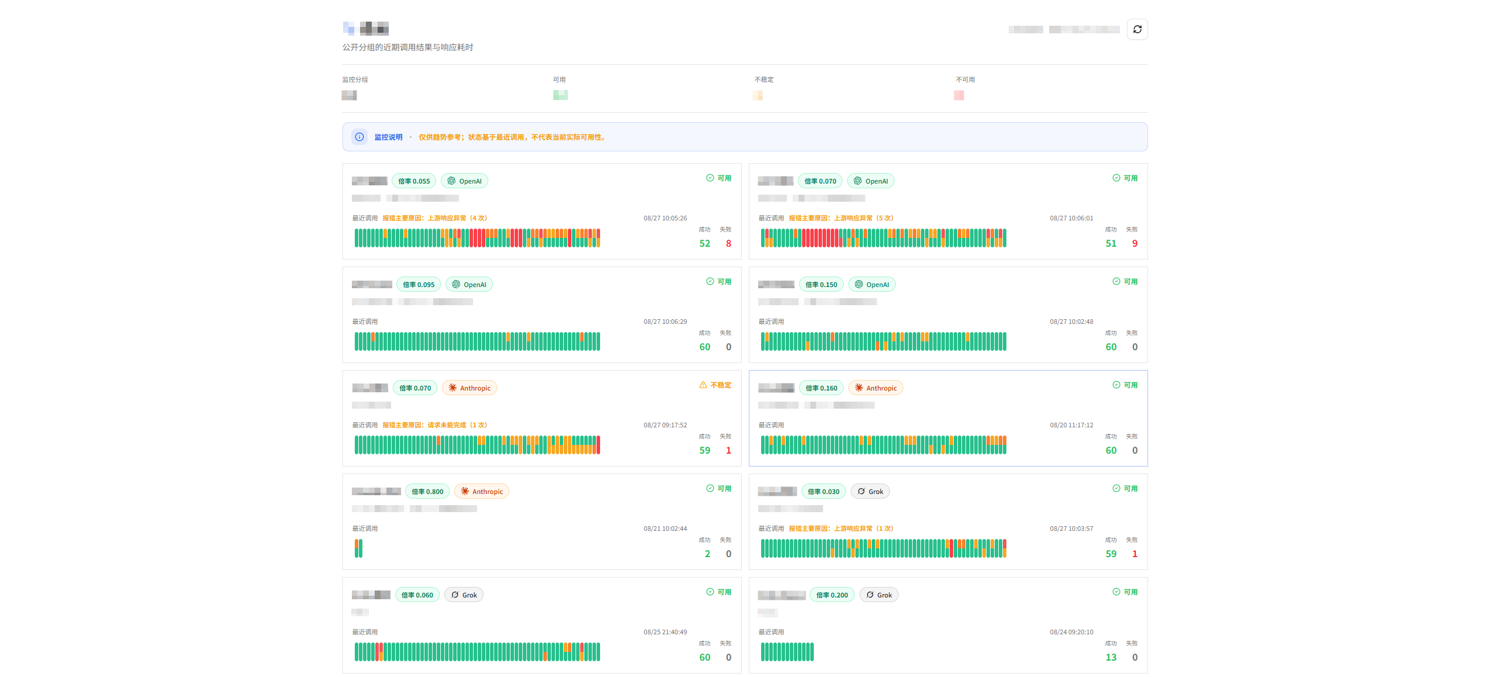
Task: Click error reason 请求未能完成（1 次）
Action: click(457, 425)
